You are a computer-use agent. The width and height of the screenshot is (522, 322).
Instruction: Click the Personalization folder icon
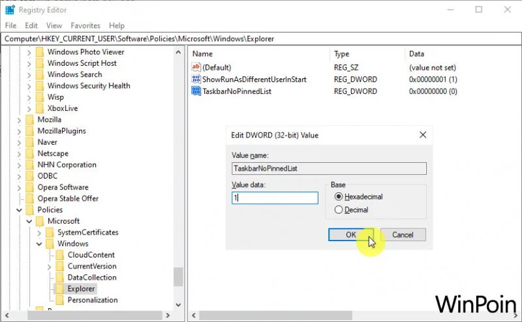[x=60, y=300]
